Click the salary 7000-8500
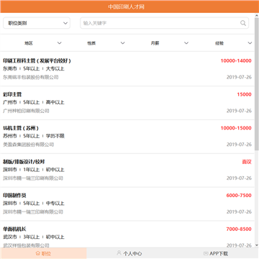This screenshot has height=259, width=259. [239, 229]
